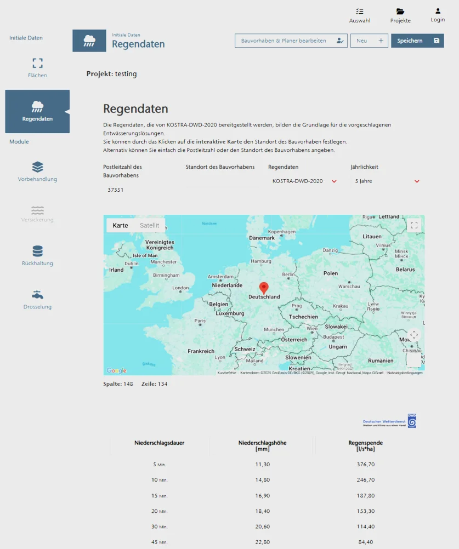Open the Versickerung waves icon
Image resolution: width=459 pixels, height=549 pixels.
pyautogui.click(x=37, y=210)
